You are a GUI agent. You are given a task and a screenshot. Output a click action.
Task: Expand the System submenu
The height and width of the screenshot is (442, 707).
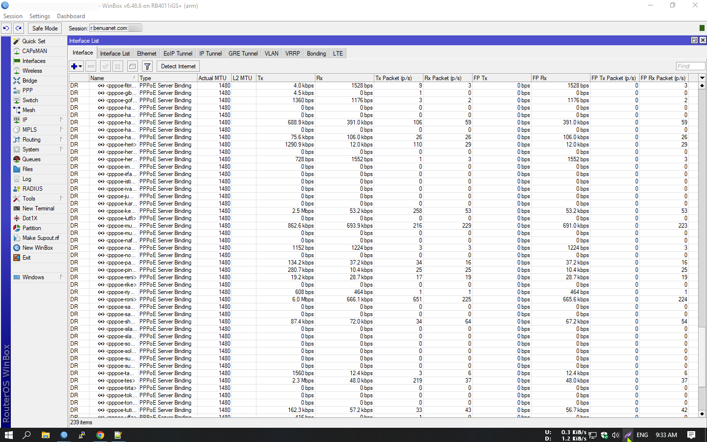point(39,149)
